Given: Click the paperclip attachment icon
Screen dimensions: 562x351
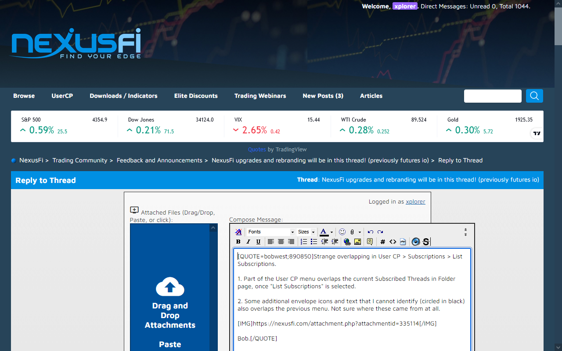Looking at the screenshot, I should point(352,232).
